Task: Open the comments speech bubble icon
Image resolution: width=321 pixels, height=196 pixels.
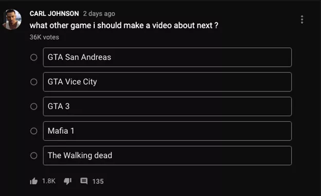Action: tap(84, 181)
